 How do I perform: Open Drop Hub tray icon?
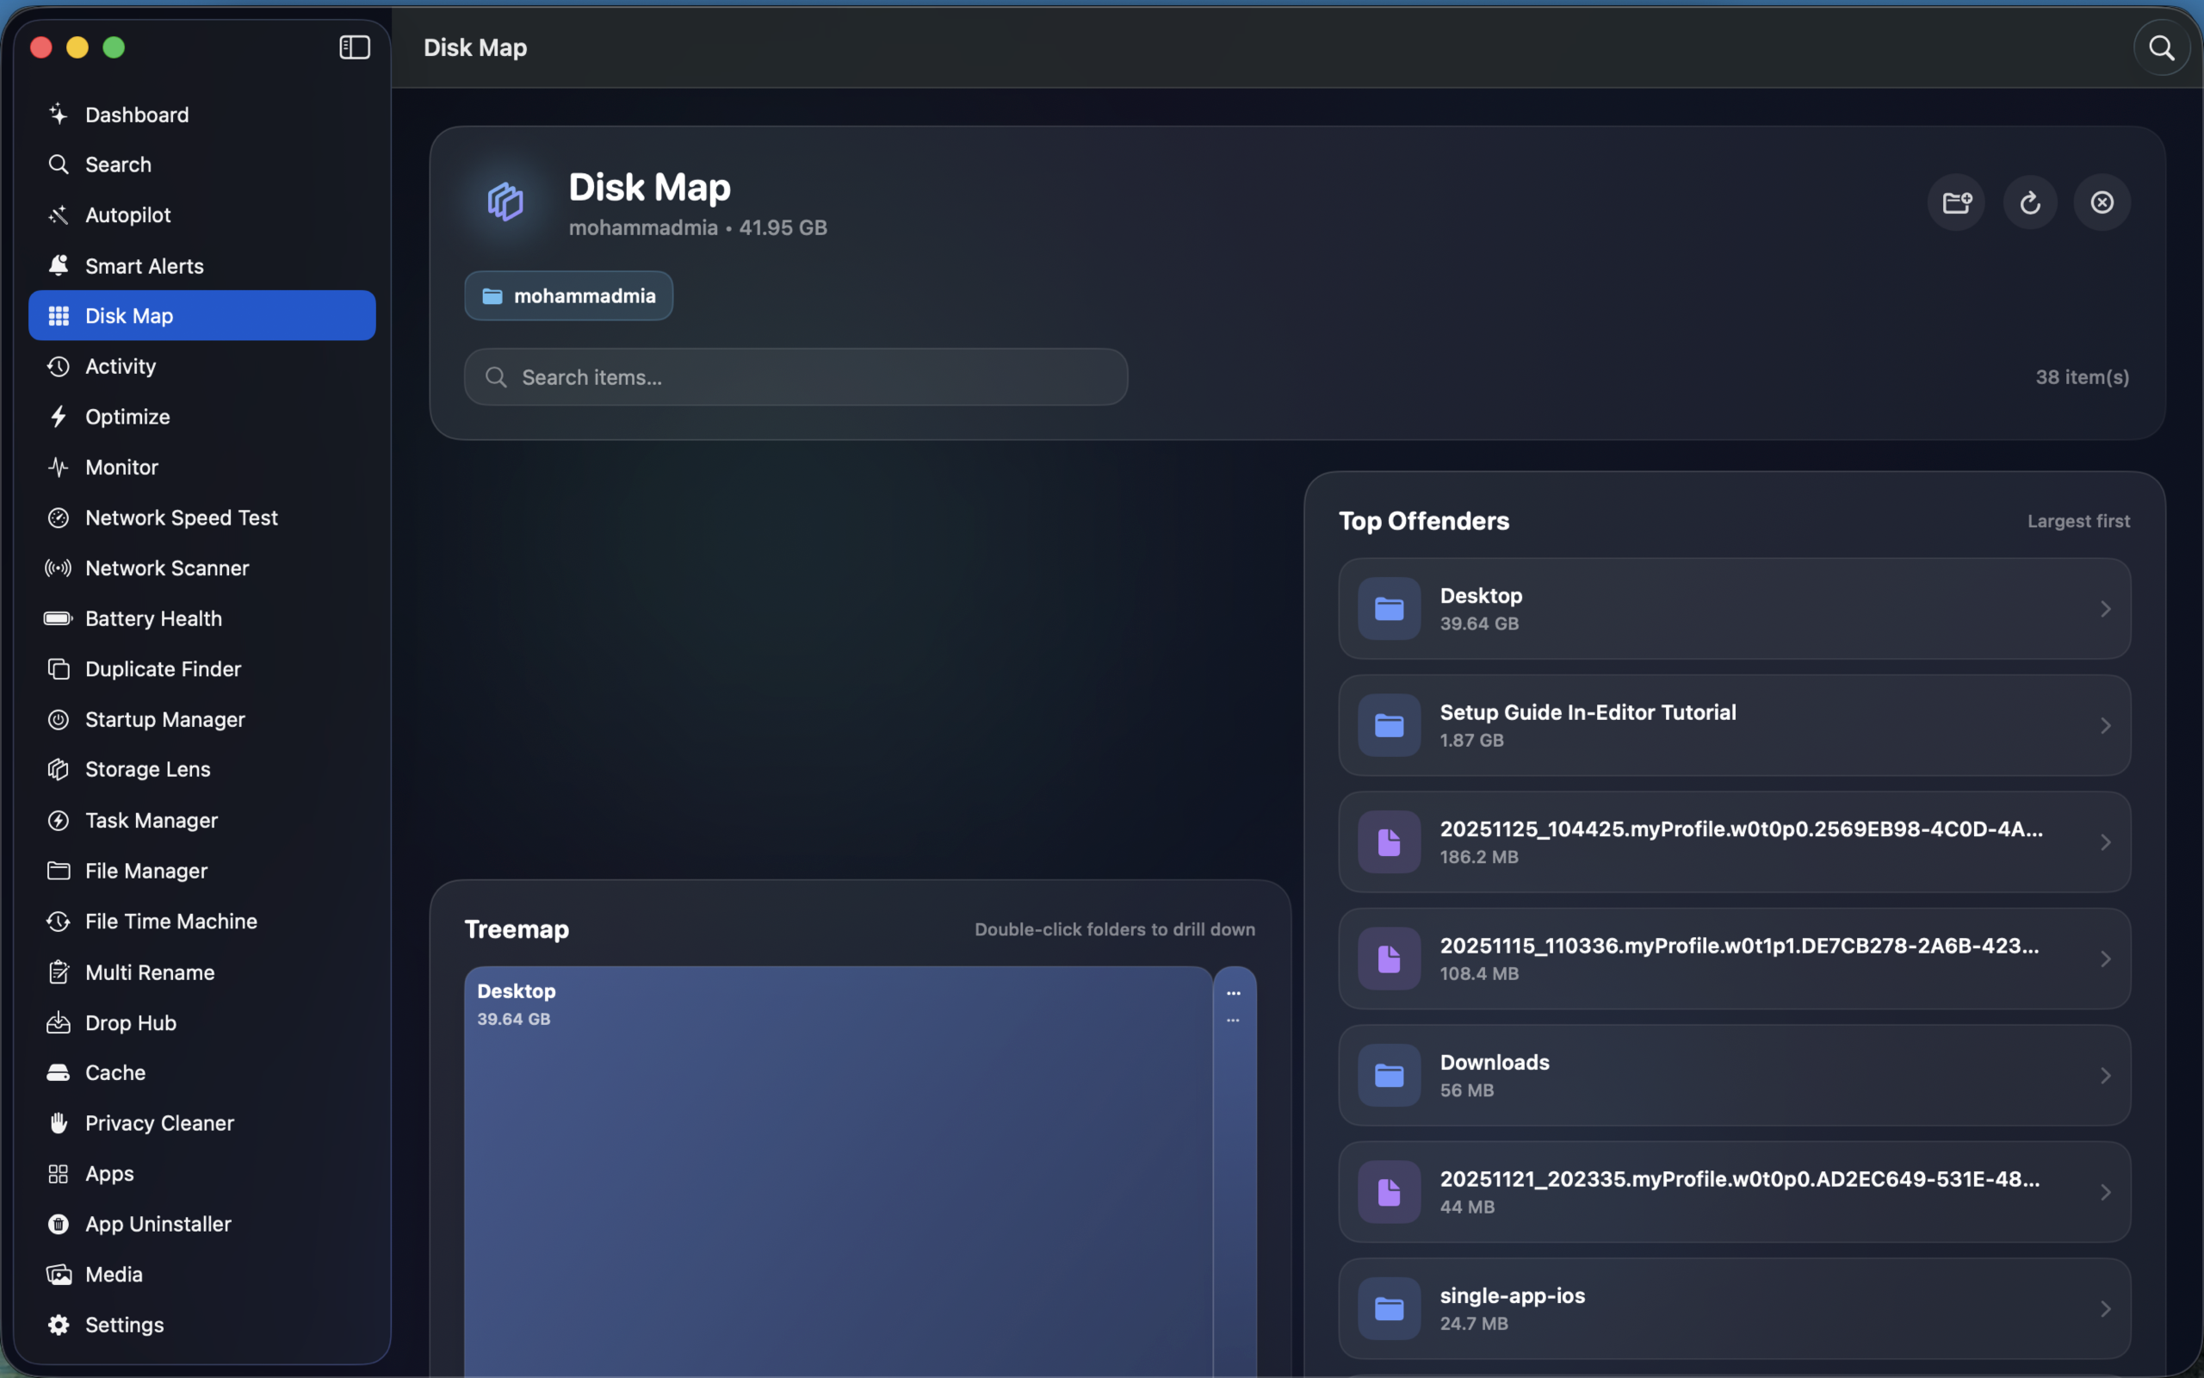tap(59, 1022)
